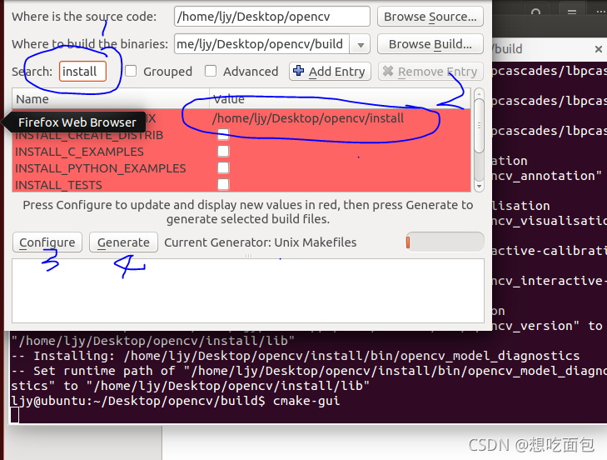The width and height of the screenshot is (607, 460).
Task: Sort by the Name column header
Action: click(x=111, y=99)
